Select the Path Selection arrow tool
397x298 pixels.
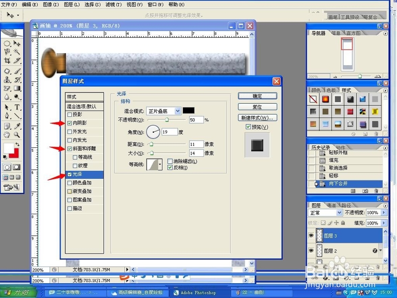pyautogui.click(x=7, y=107)
